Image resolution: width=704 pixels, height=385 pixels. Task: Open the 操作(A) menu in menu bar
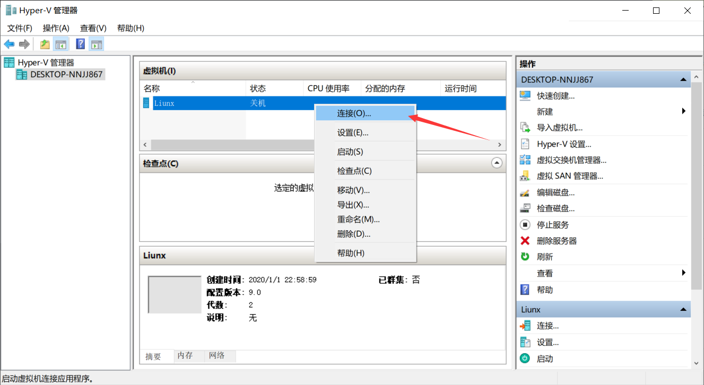click(x=56, y=28)
